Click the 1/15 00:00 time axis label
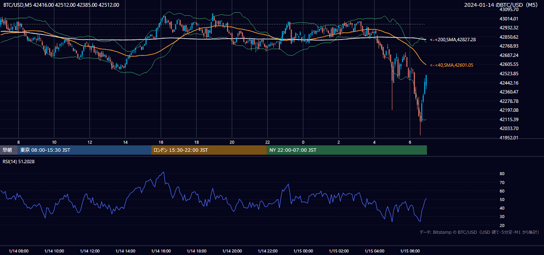This screenshot has width=544, height=255. point(303,251)
